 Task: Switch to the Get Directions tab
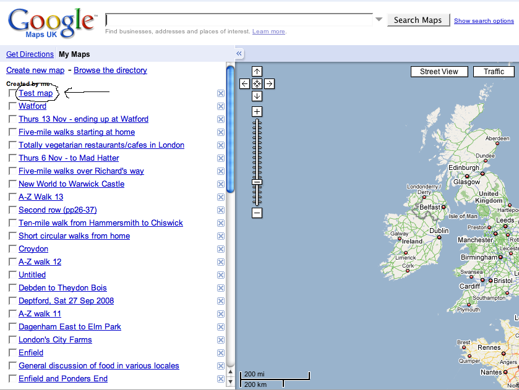click(x=30, y=54)
